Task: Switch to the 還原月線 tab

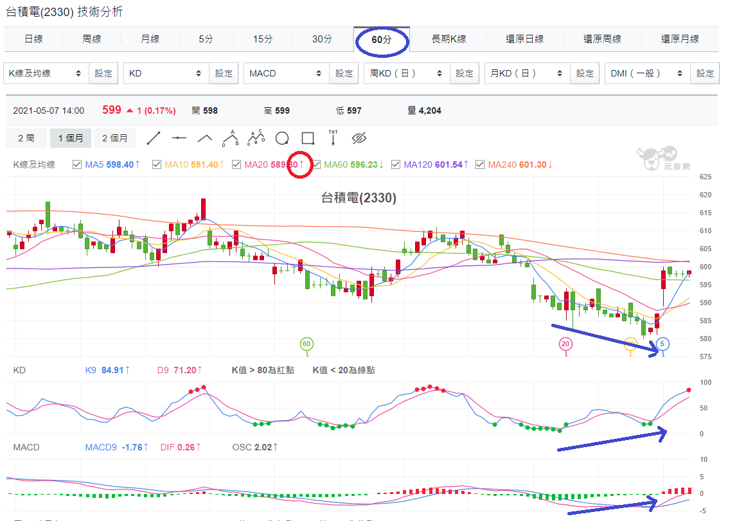Action: 680,39
